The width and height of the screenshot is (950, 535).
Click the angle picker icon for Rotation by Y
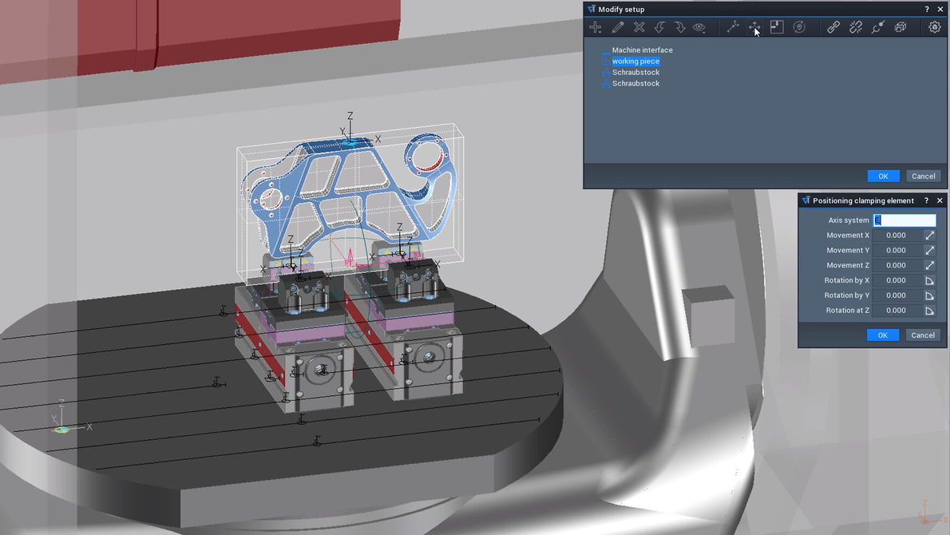(x=929, y=295)
